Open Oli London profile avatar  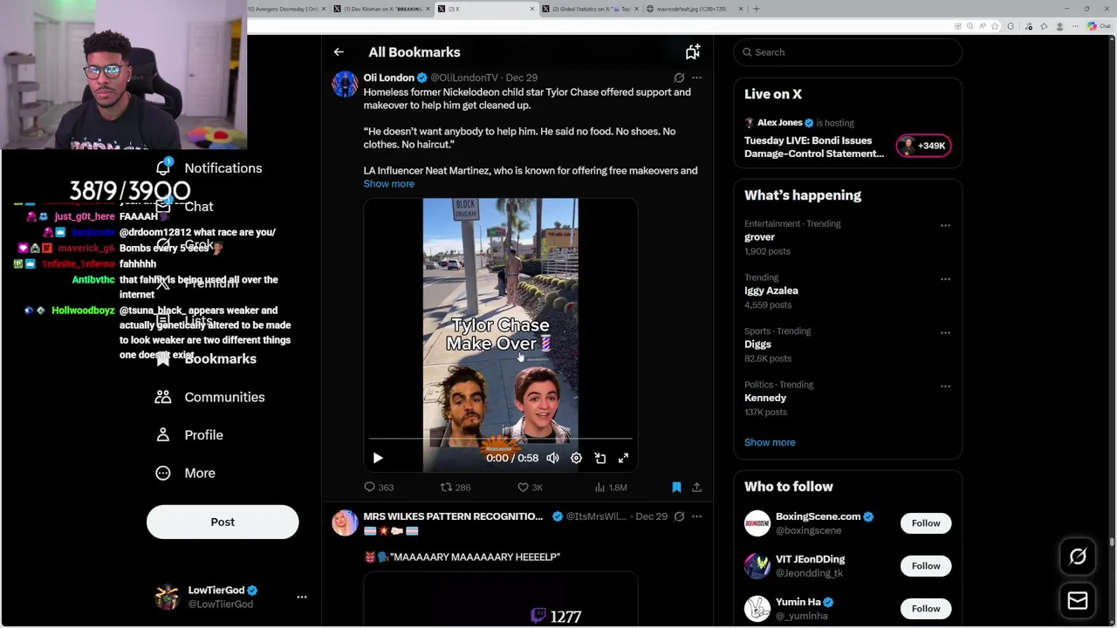(x=345, y=85)
